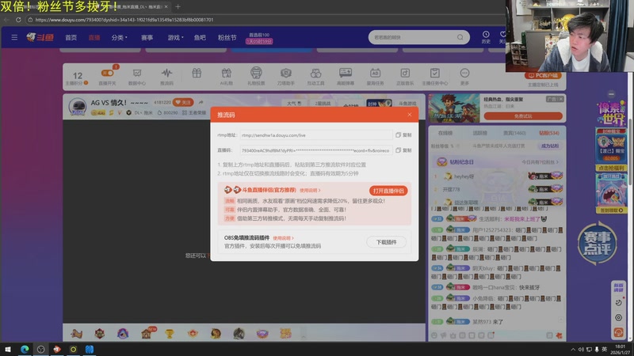
Task: Open the hamburger menu in Douyu header
Action: pyautogui.click(x=14, y=37)
